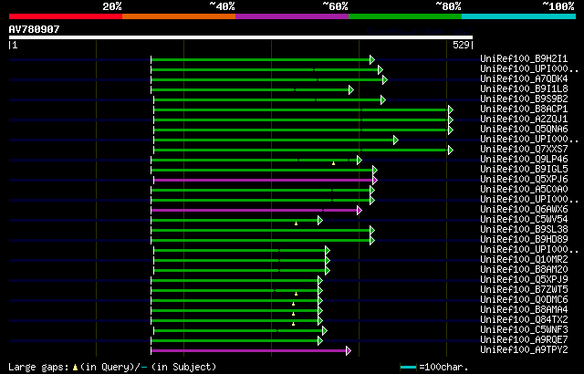Open the UniRef100_A2ZQJ1 hit label
The width and height of the screenshot is (584, 374).
coord(524,119)
